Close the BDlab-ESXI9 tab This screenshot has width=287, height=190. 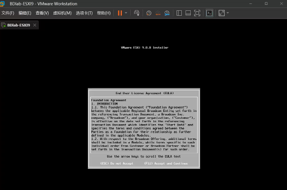pyautogui.click(x=35, y=25)
